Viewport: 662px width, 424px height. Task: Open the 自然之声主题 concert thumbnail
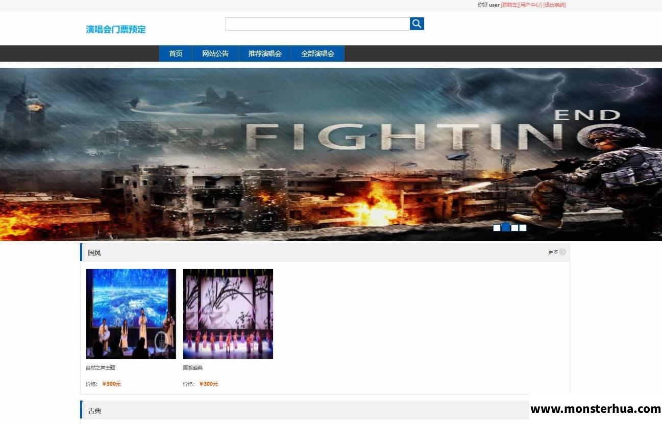[x=131, y=314]
